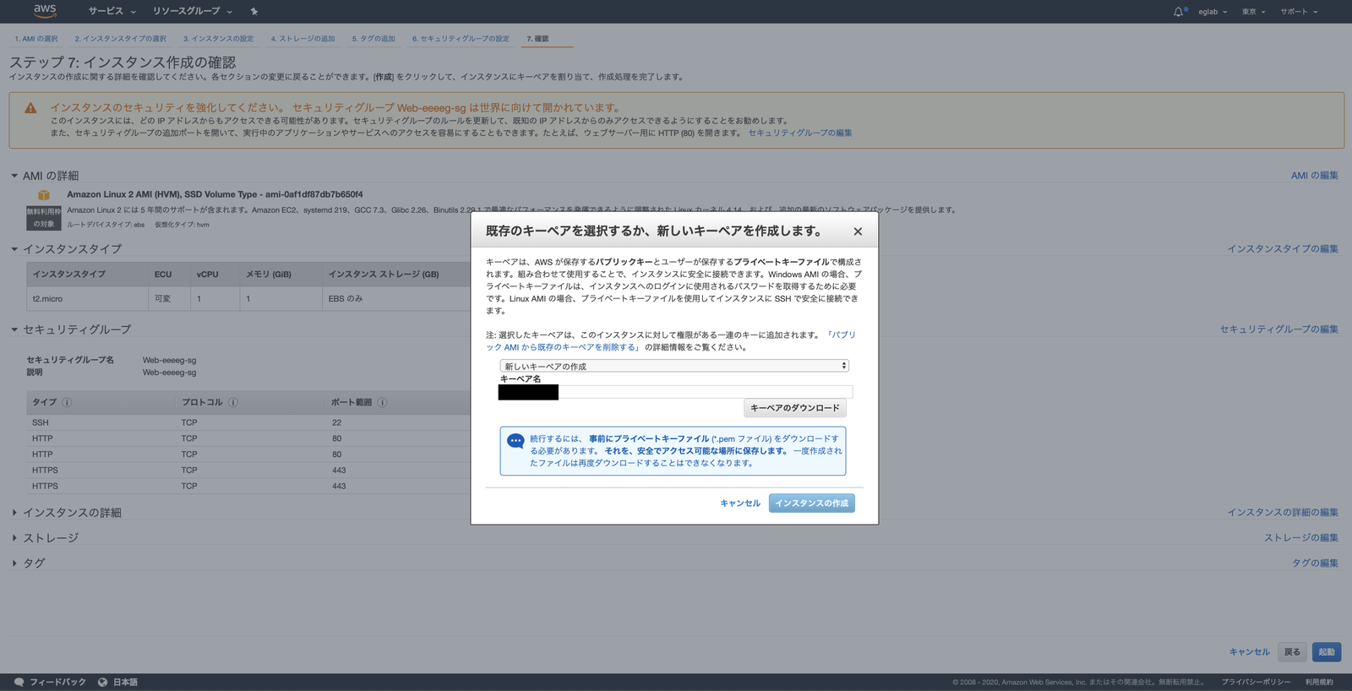Click the Web-eeeeg-sg security group name value
1352x691 pixels.
pyautogui.click(x=169, y=361)
